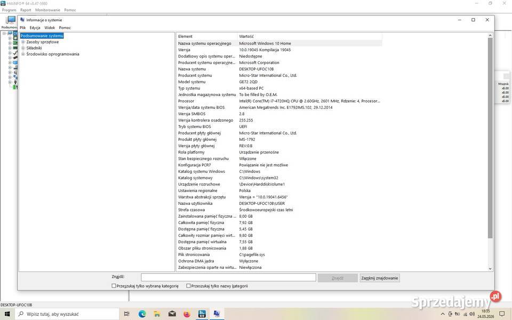Open Monitorowanie menu in HWiNFO window
Screen dimensions: 512x320
[47, 10]
